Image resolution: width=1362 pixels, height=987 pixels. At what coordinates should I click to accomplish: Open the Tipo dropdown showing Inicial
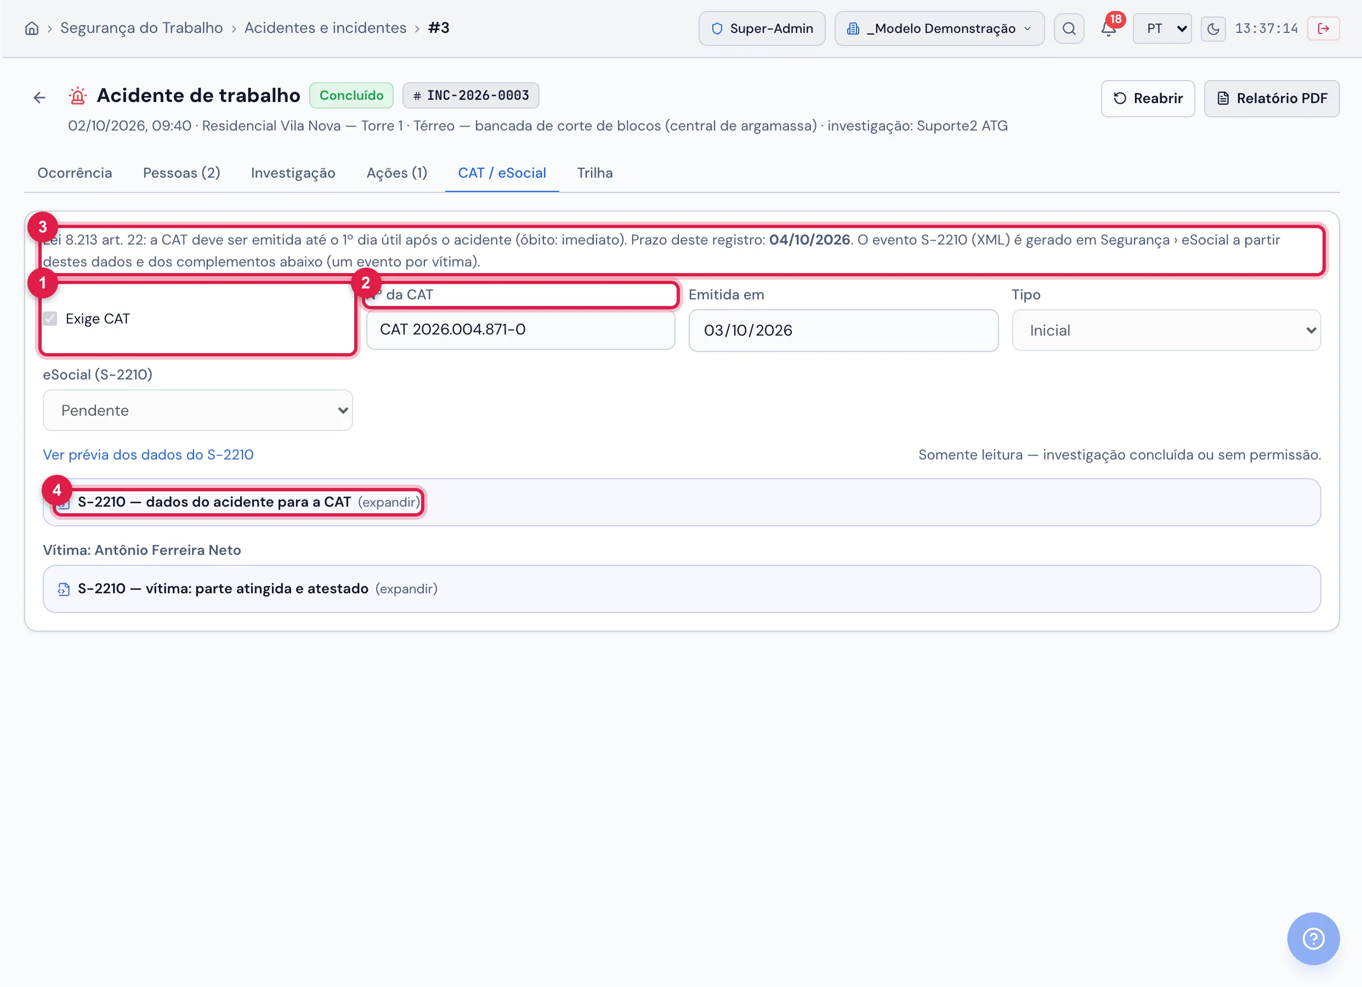pos(1166,331)
